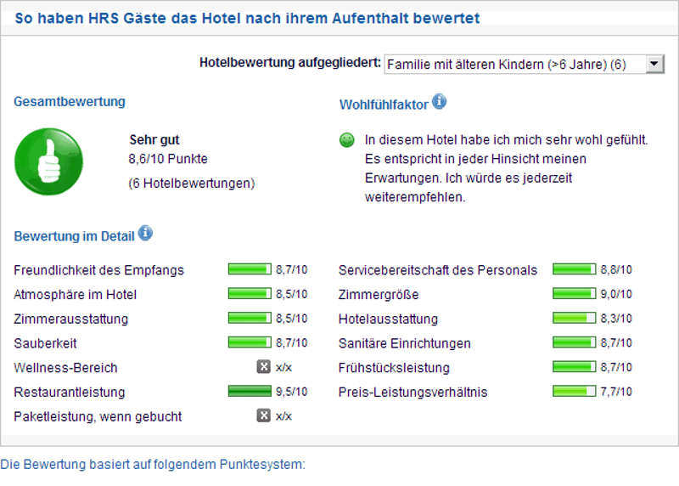
Task: Click the Gesamtbewertung heading
Action: pyautogui.click(x=70, y=101)
